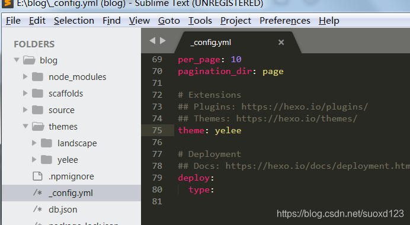Click the _config.yml file type icon

[x=37, y=193]
